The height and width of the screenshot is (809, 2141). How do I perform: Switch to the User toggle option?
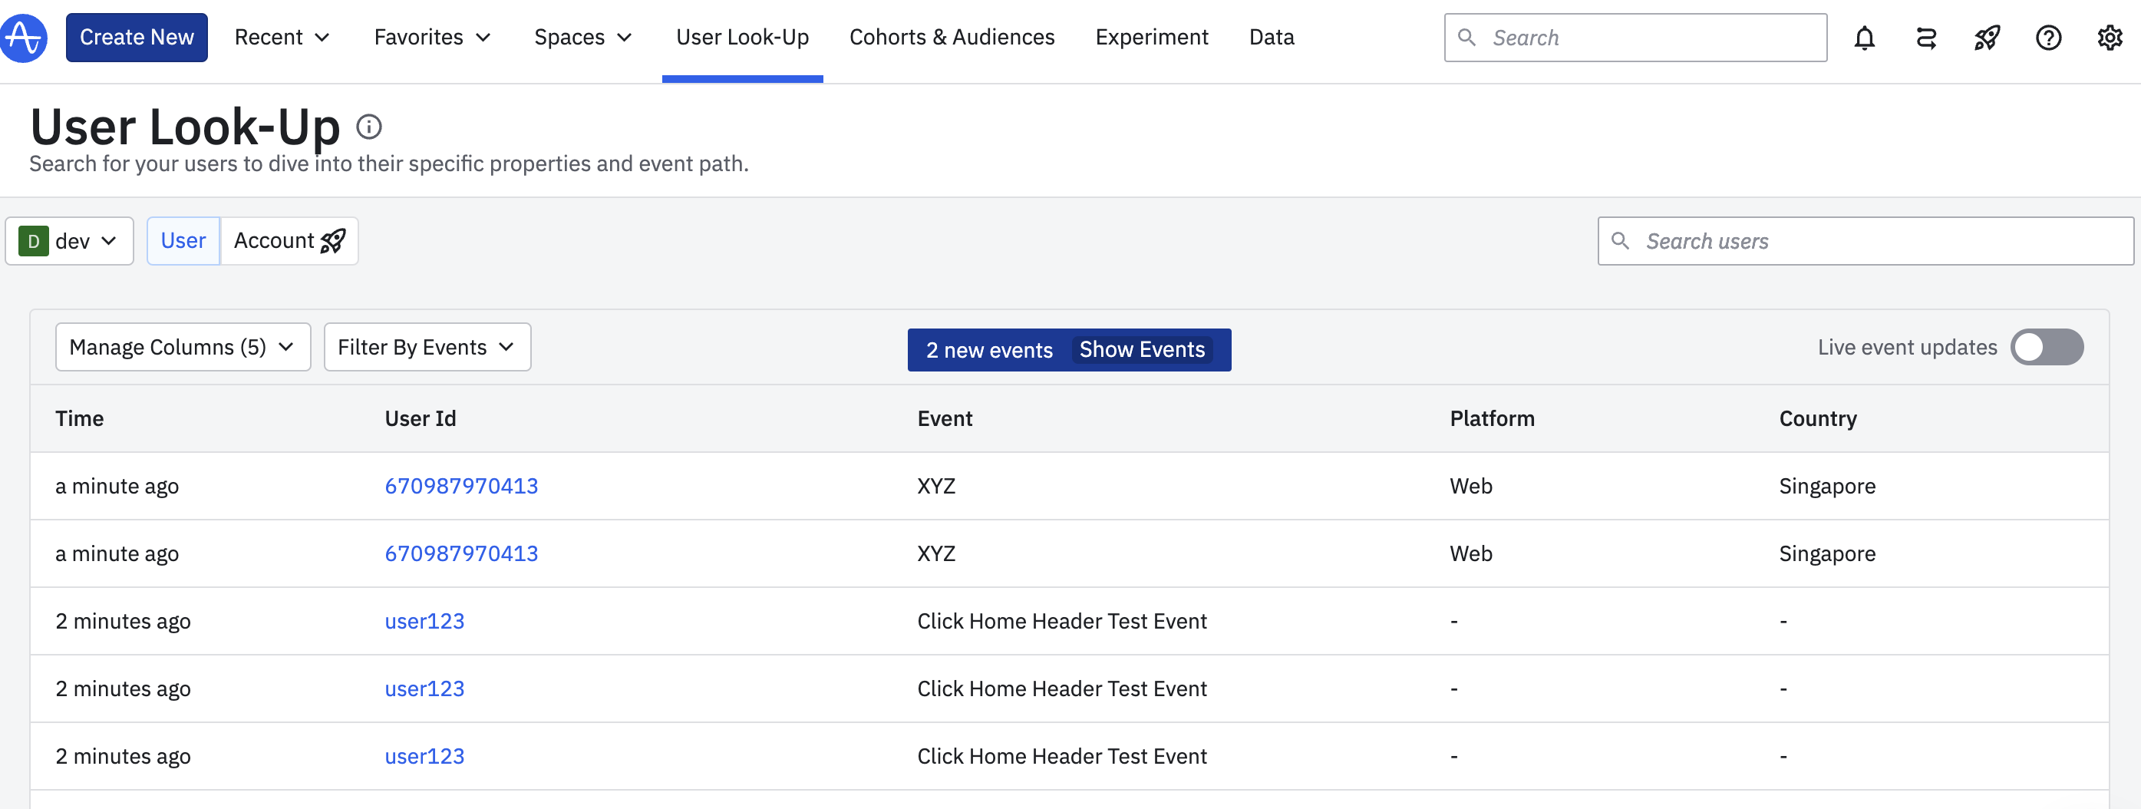[x=183, y=241]
